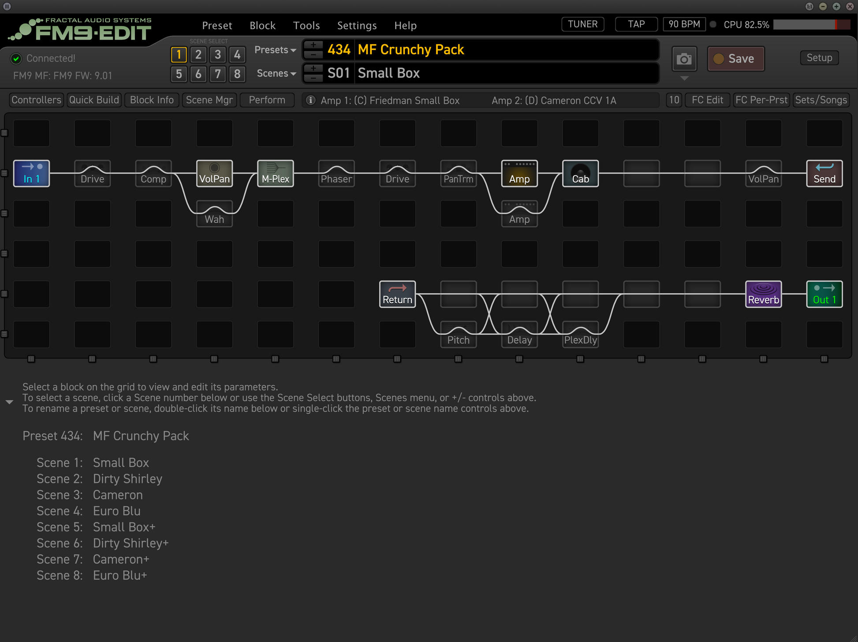Open the Tools menu
The image size is (858, 642).
(x=306, y=26)
